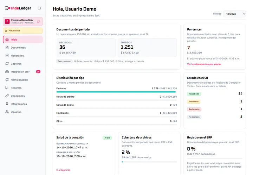Click the chain link icon beside Conexiones
The image size is (253, 175).
[7, 96]
